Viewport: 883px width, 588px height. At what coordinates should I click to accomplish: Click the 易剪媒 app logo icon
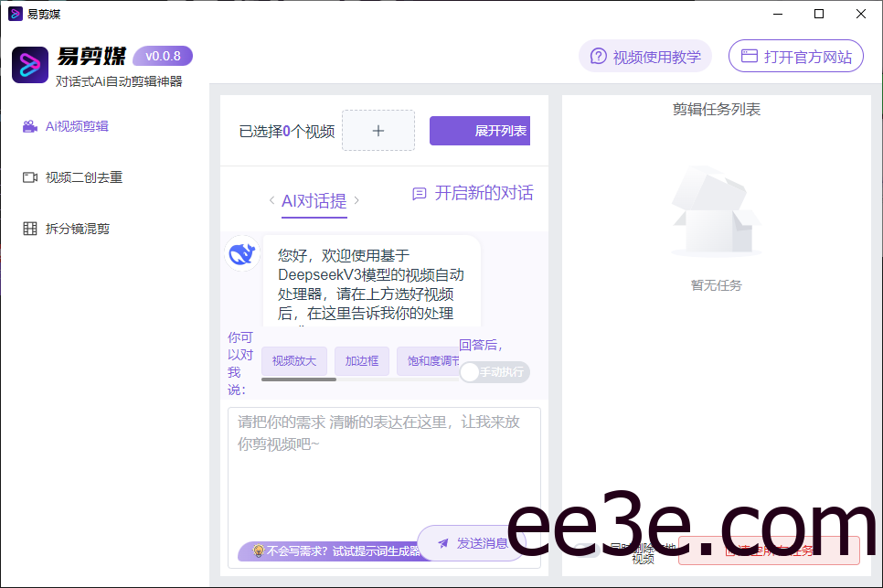click(29, 65)
